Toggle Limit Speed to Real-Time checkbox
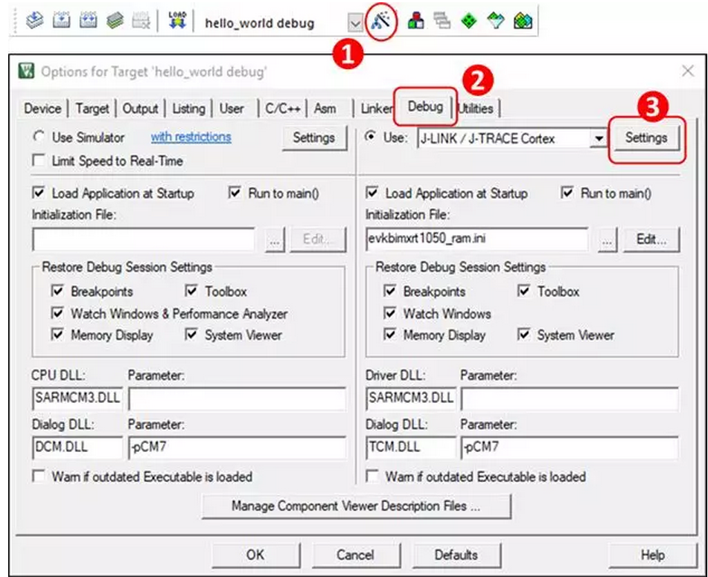The height and width of the screenshot is (577, 708). tap(39, 161)
